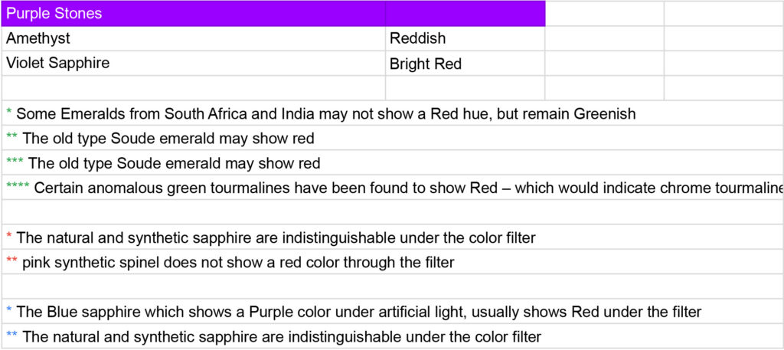This screenshot has width=784, height=350.
Task: Select the Violet Sapphire cell
Action: (193, 64)
